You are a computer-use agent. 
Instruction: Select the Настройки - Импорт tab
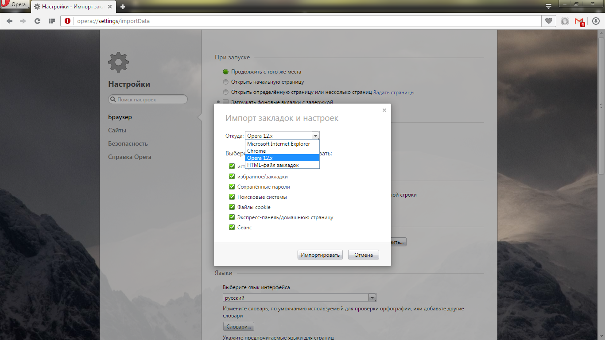click(74, 7)
